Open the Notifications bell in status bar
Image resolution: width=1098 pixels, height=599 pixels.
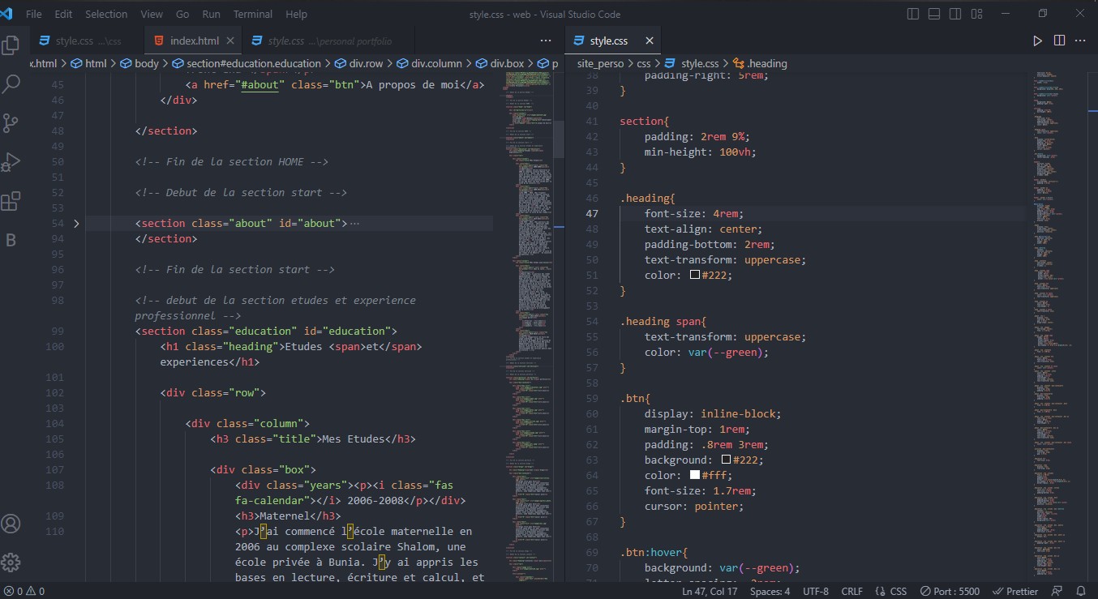(1080, 591)
